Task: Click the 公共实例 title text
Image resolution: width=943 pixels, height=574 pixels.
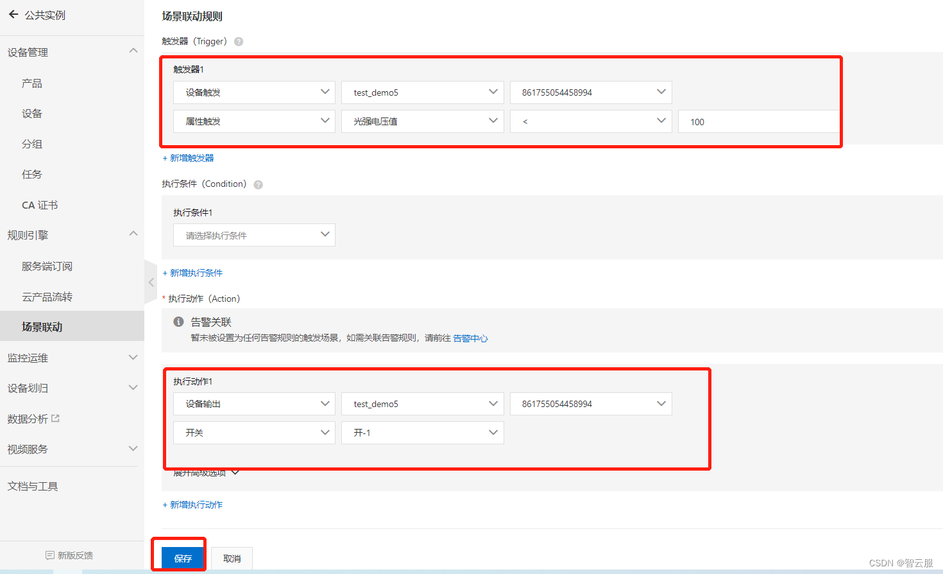Action: tap(45, 15)
